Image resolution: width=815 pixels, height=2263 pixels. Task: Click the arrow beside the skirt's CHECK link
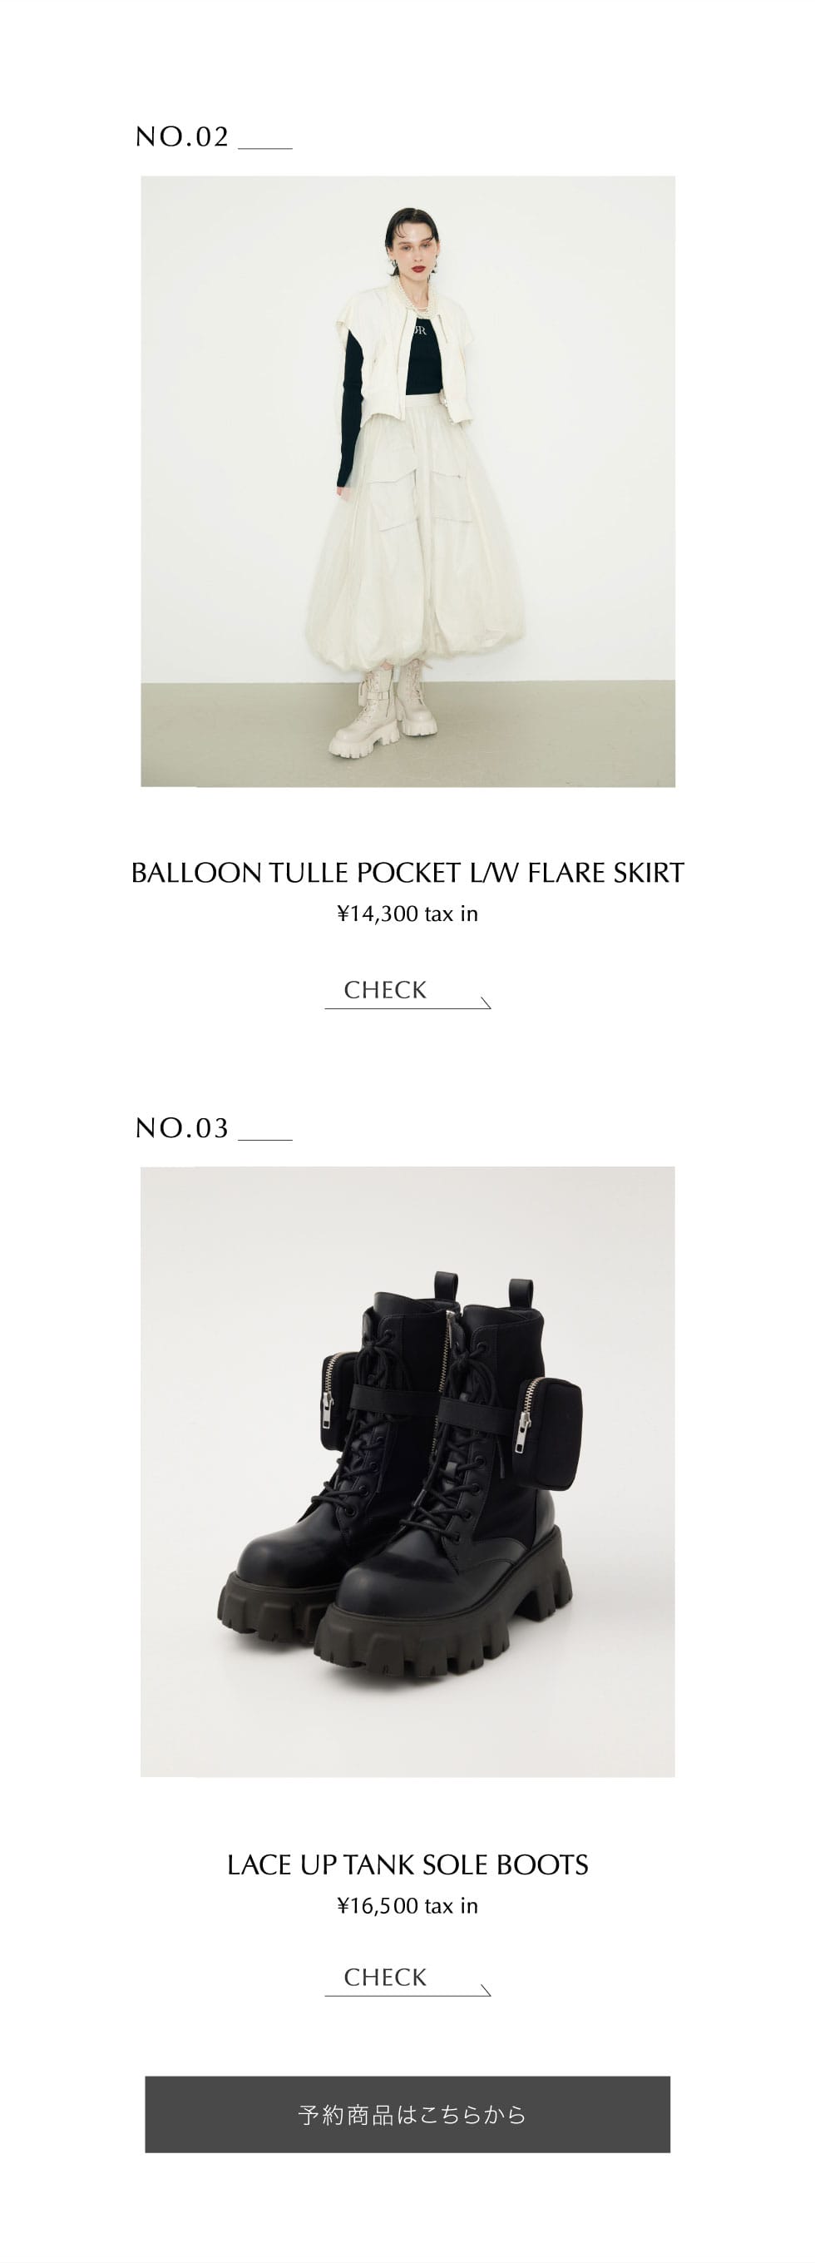486,1003
